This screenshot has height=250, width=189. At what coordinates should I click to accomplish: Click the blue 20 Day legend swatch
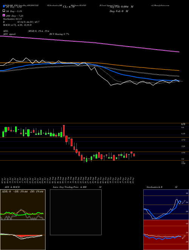4,6
